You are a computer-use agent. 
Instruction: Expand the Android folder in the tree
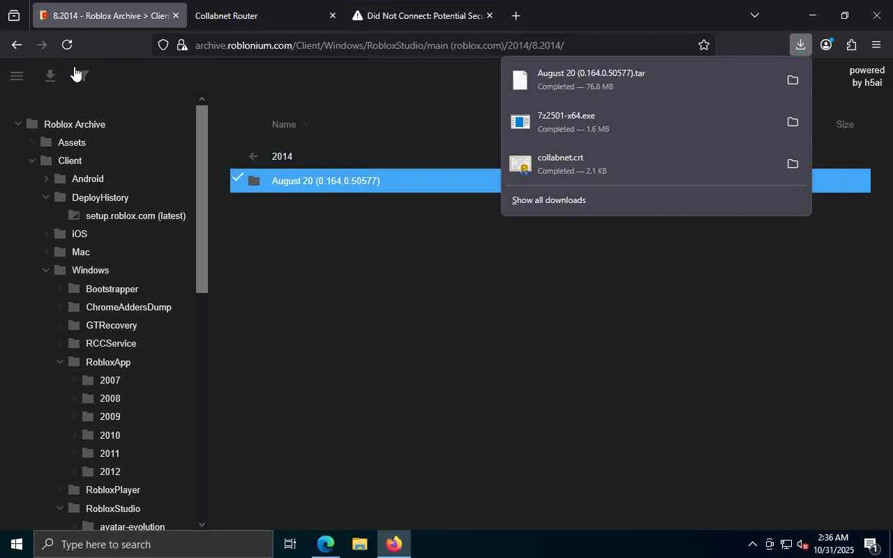point(46,179)
